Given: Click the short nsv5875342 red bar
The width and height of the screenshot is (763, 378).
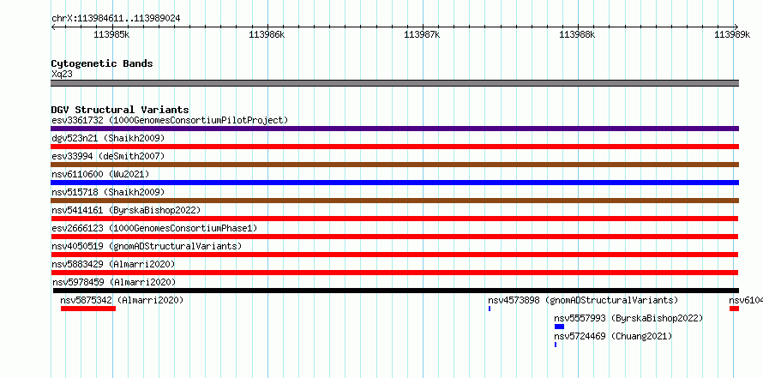Looking at the screenshot, I should (88, 309).
